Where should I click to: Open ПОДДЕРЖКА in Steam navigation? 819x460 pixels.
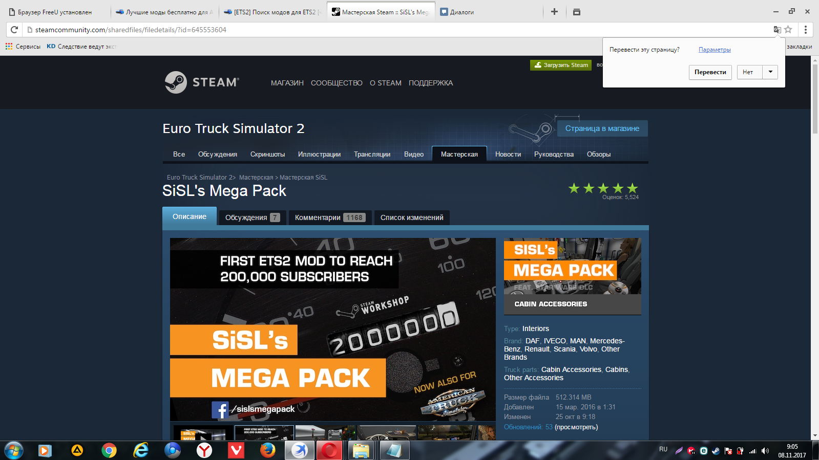click(431, 83)
